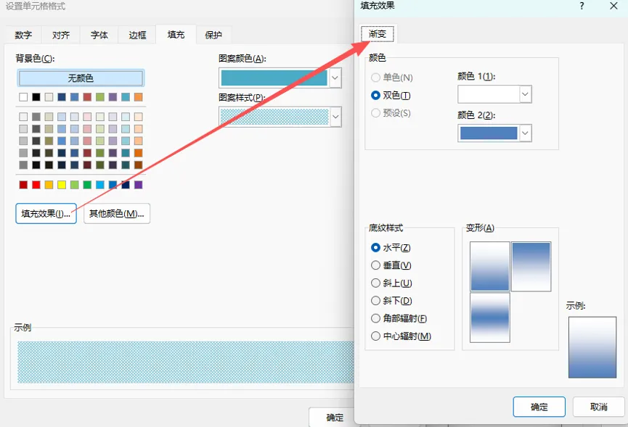Viewport: 628px width, 427px height.
Task: Open the 数字 tab
Action: tap(23, 36)
